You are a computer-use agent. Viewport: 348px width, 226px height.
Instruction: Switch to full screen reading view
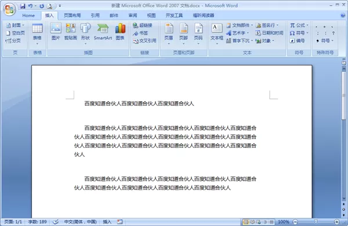pos(252,221)
